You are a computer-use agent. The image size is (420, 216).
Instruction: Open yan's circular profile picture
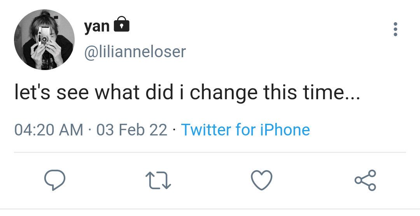[44, 40]
